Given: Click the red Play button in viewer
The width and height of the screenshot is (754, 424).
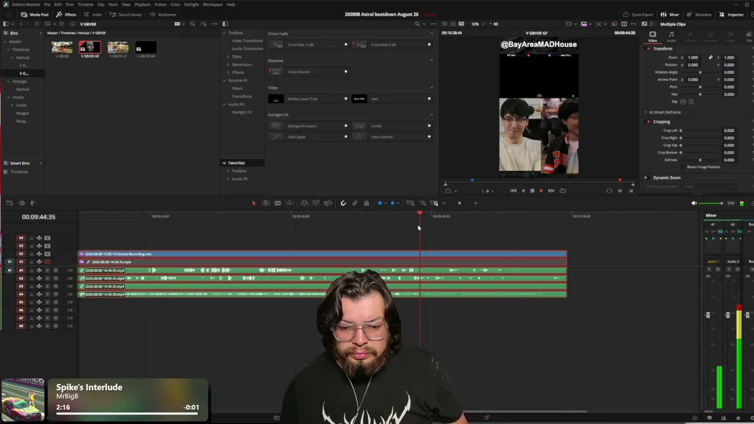Looking at the screenshot, I should [x=541, y=191].
